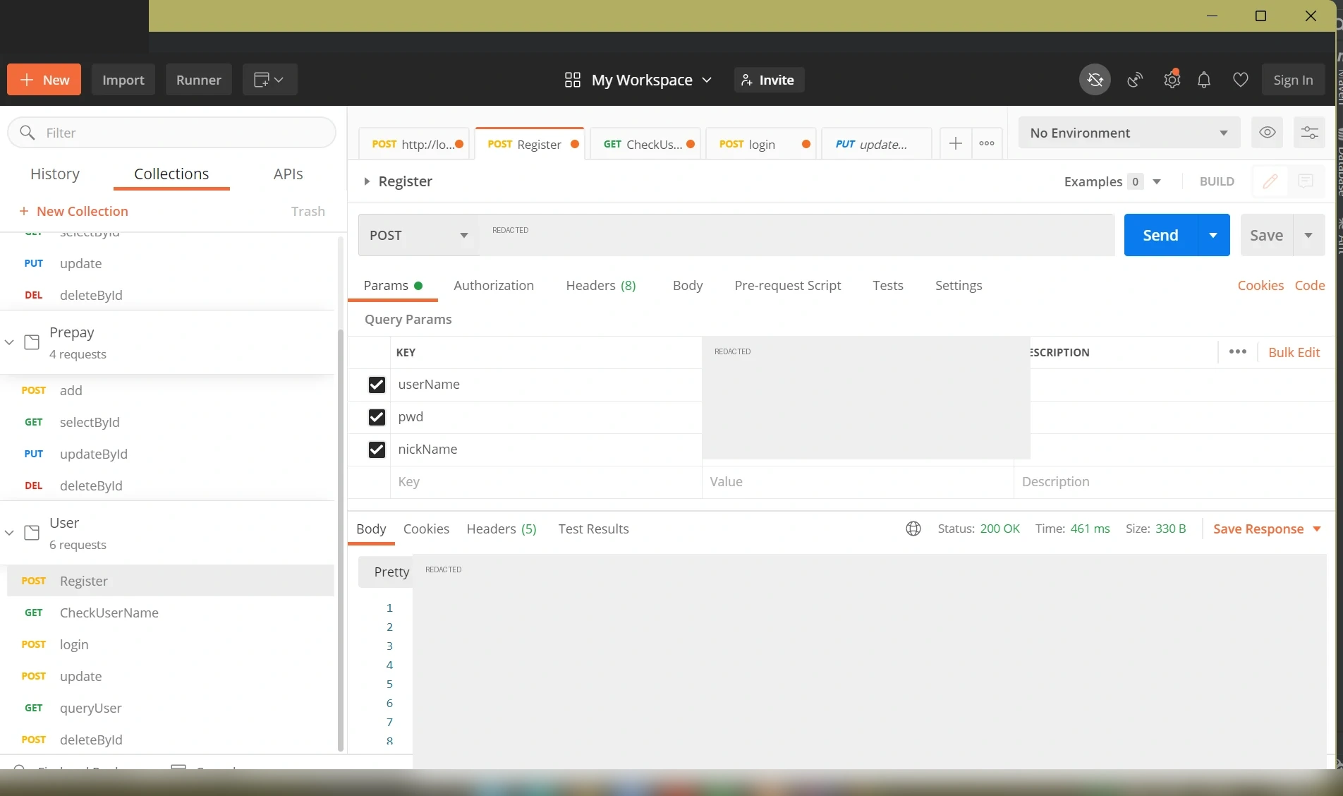Open the GET CheckUs... request tab

(645, 144)
